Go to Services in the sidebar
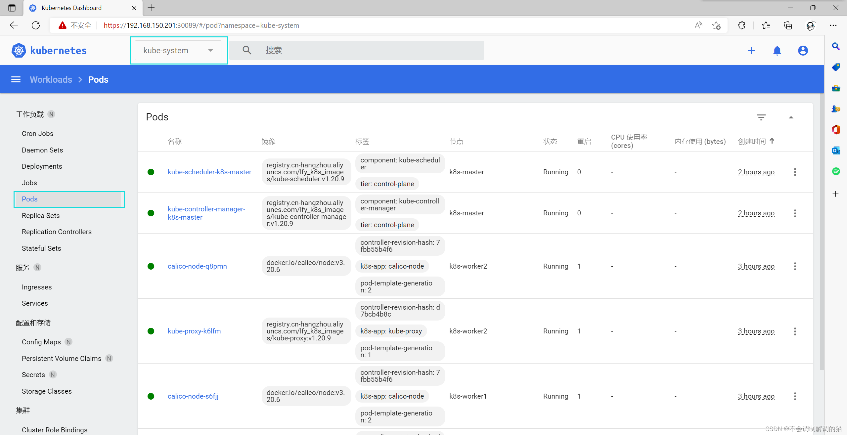This screenshot has height=435, width=847. click(x=35, y=303)
